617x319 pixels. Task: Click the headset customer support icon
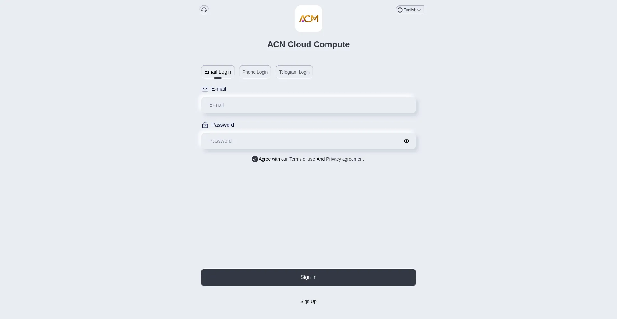(204, 10)
